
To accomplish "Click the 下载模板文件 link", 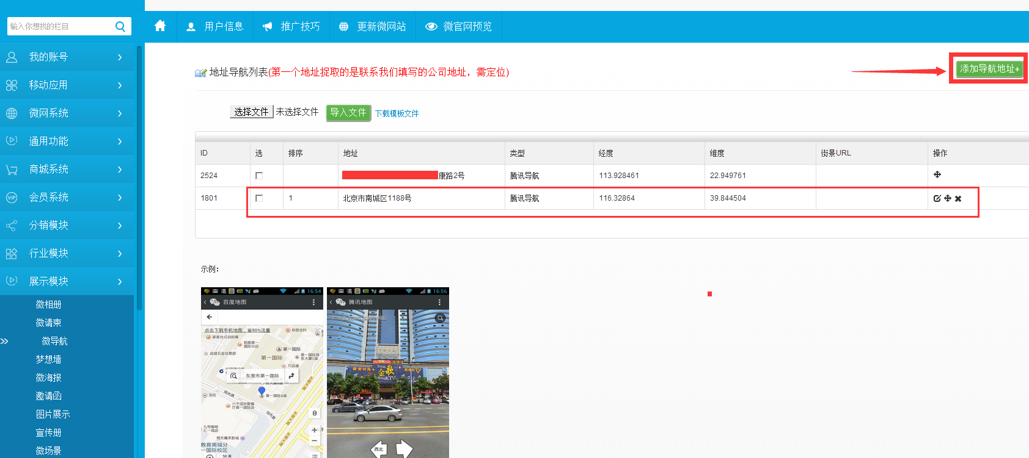I will click(x=397, y=113).
